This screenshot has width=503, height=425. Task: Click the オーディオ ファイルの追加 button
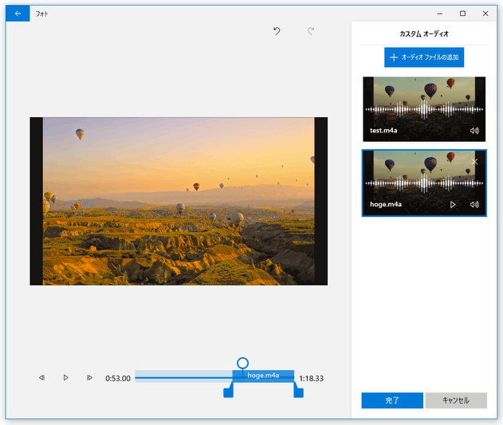click(423, 57)
